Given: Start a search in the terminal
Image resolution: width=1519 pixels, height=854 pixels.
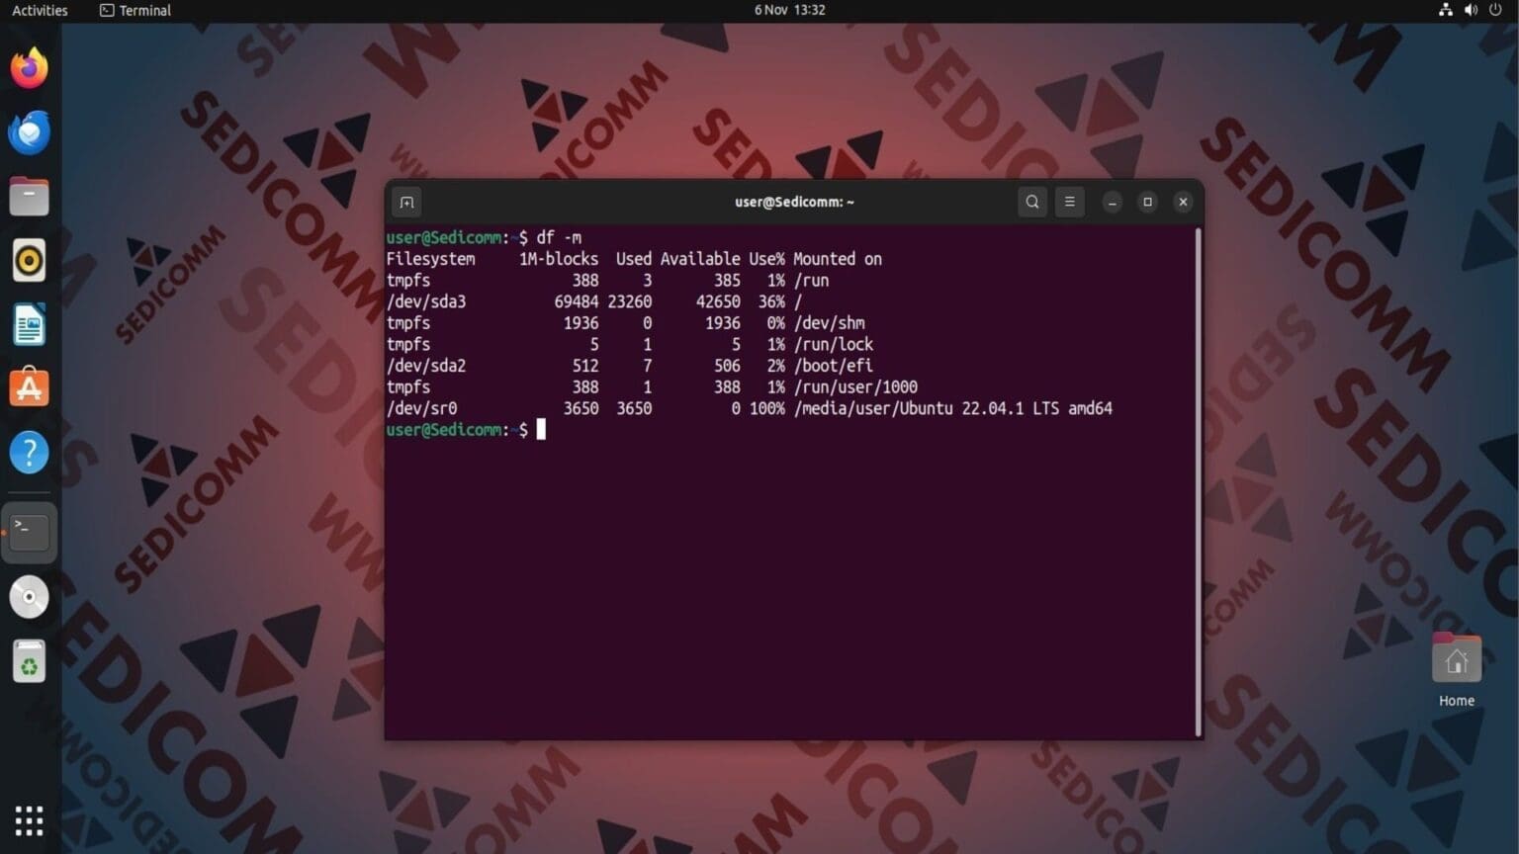Looking at the screenshot, I should pos(1031,202).
